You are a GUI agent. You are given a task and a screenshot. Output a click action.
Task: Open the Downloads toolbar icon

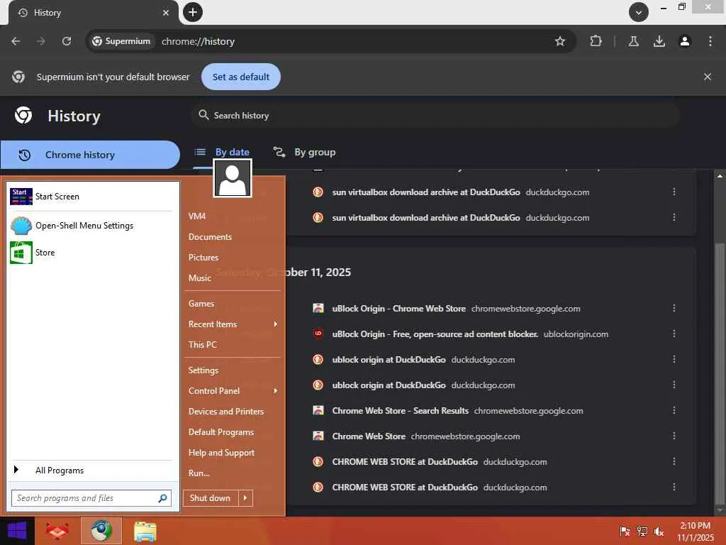(659, 41)
